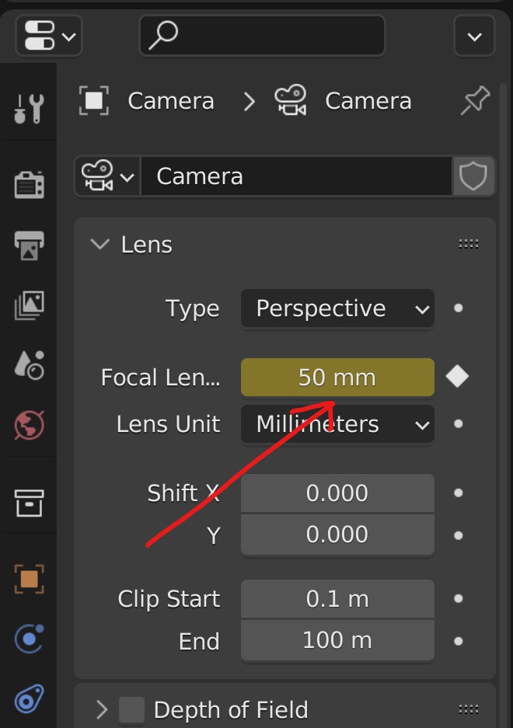
Task: Open the lens Type dropdown
Action: click(x=337, y=309)
